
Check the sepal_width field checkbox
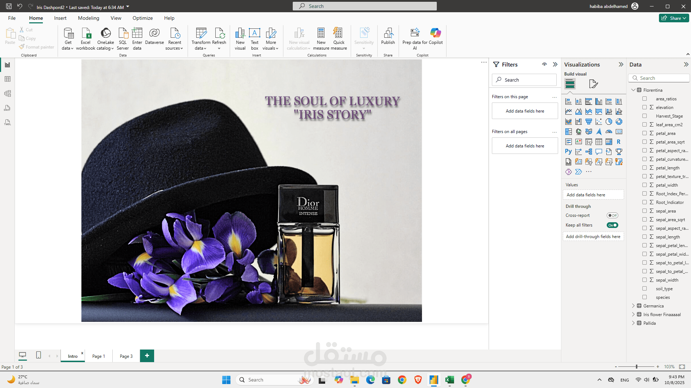[645, 280]
